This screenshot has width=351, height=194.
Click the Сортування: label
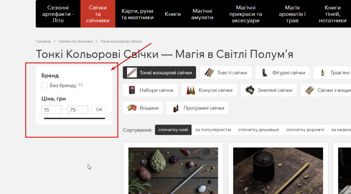coord(138,130)
